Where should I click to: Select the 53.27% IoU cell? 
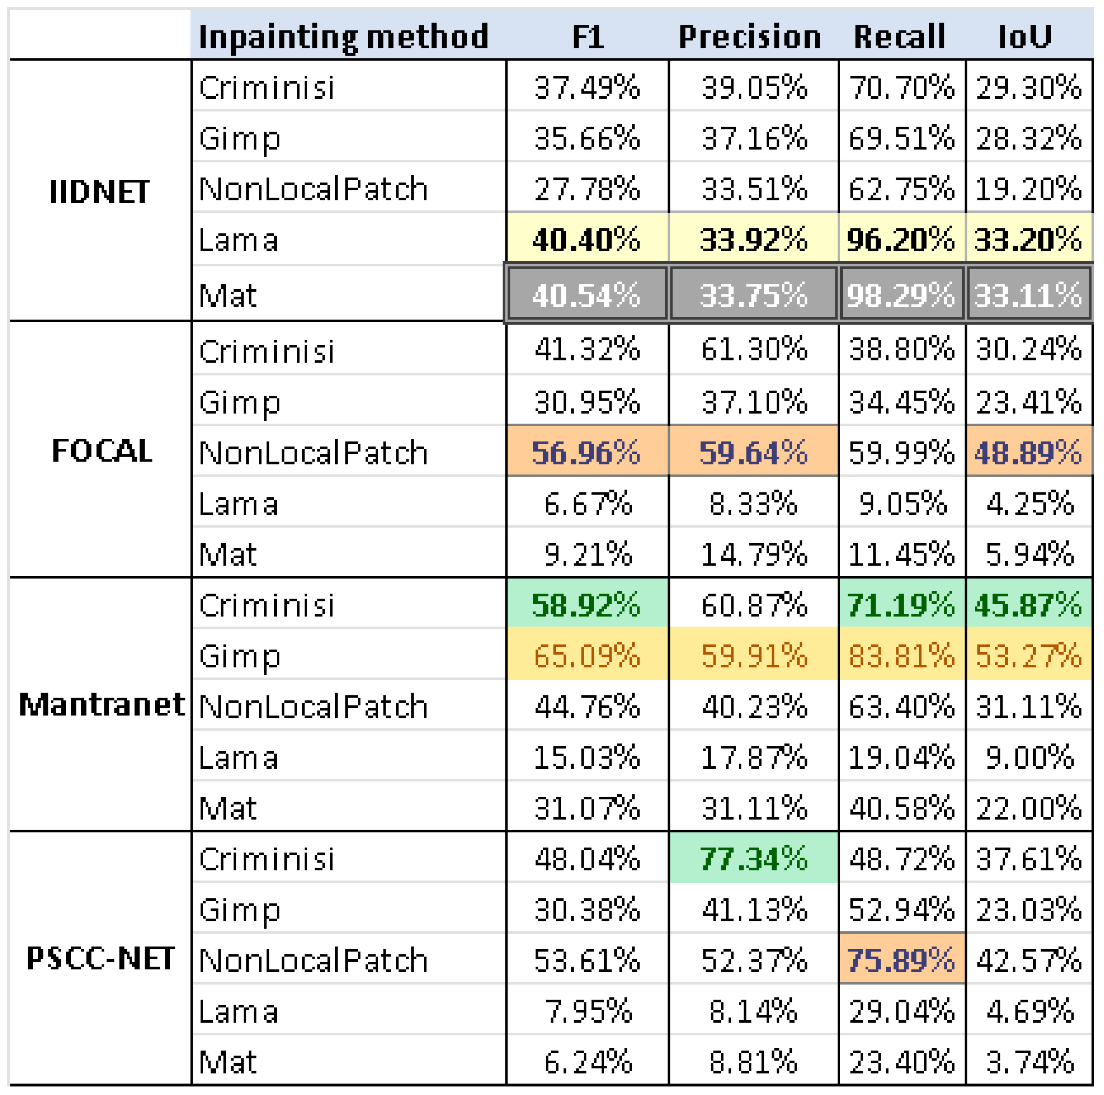(1028, 655)
